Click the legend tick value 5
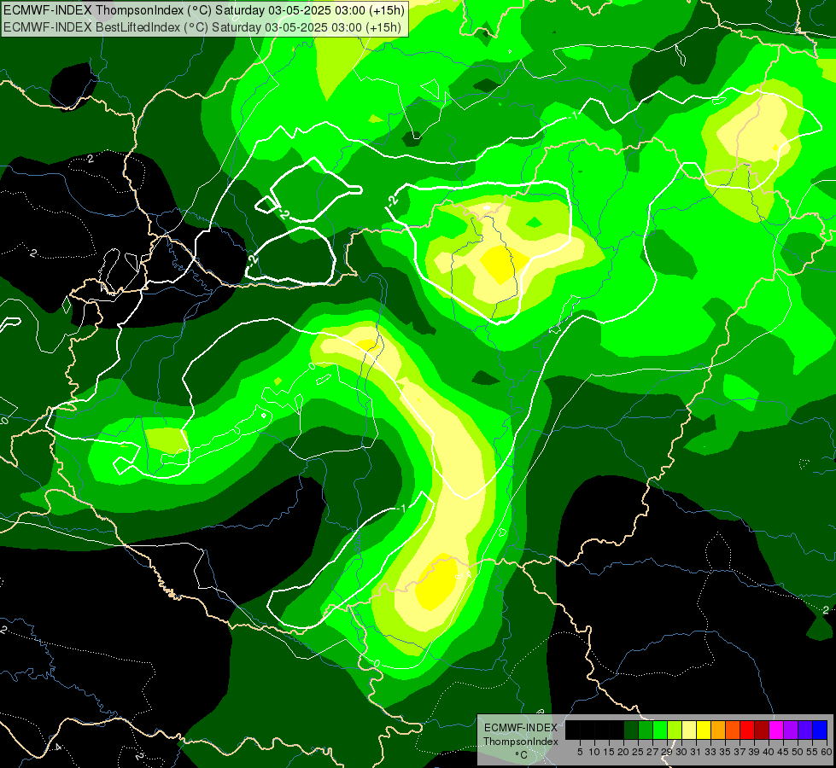836x768 pixels. point(580,752)
